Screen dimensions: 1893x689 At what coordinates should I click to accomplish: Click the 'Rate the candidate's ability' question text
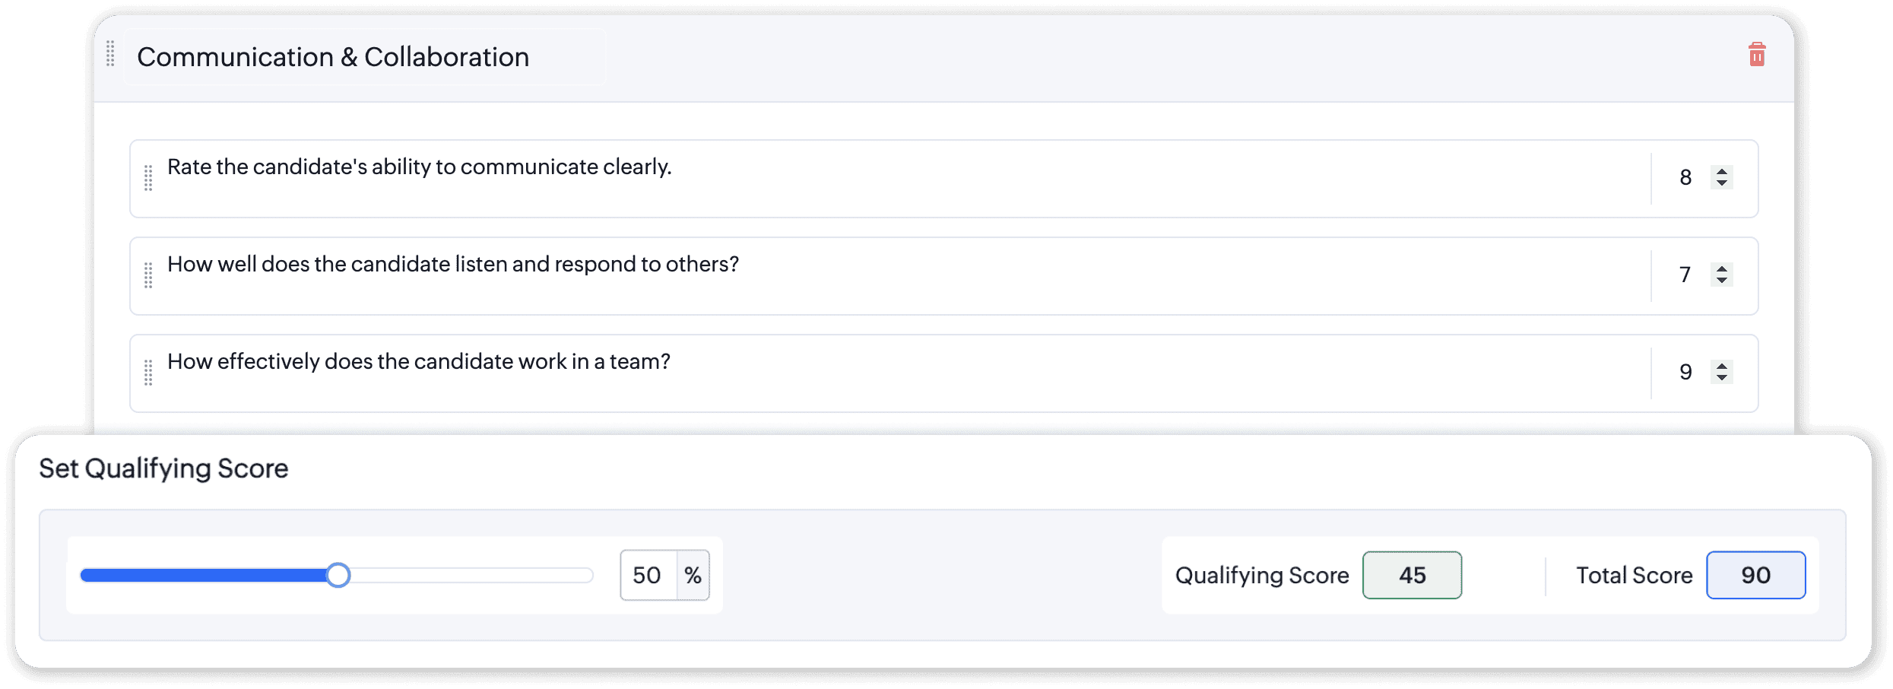(419, 167)
